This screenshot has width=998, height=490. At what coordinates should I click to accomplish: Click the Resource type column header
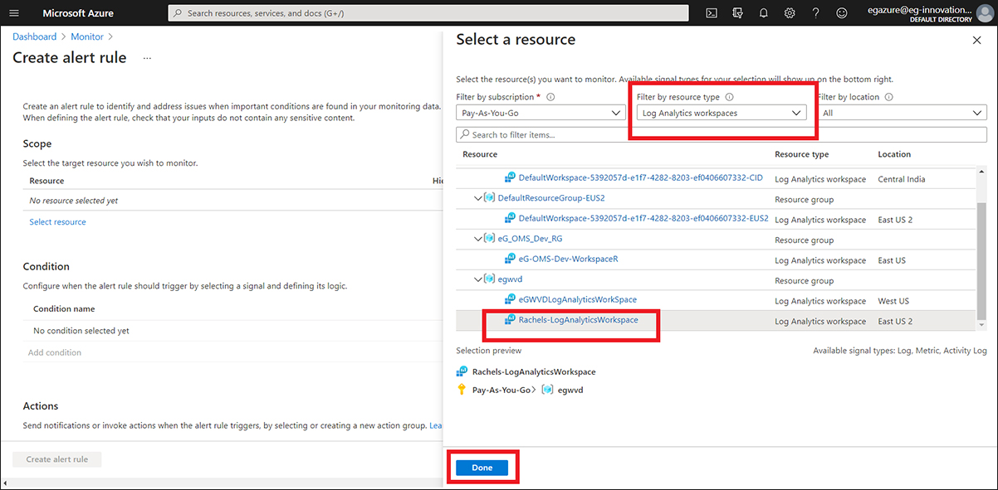point(801,154)
